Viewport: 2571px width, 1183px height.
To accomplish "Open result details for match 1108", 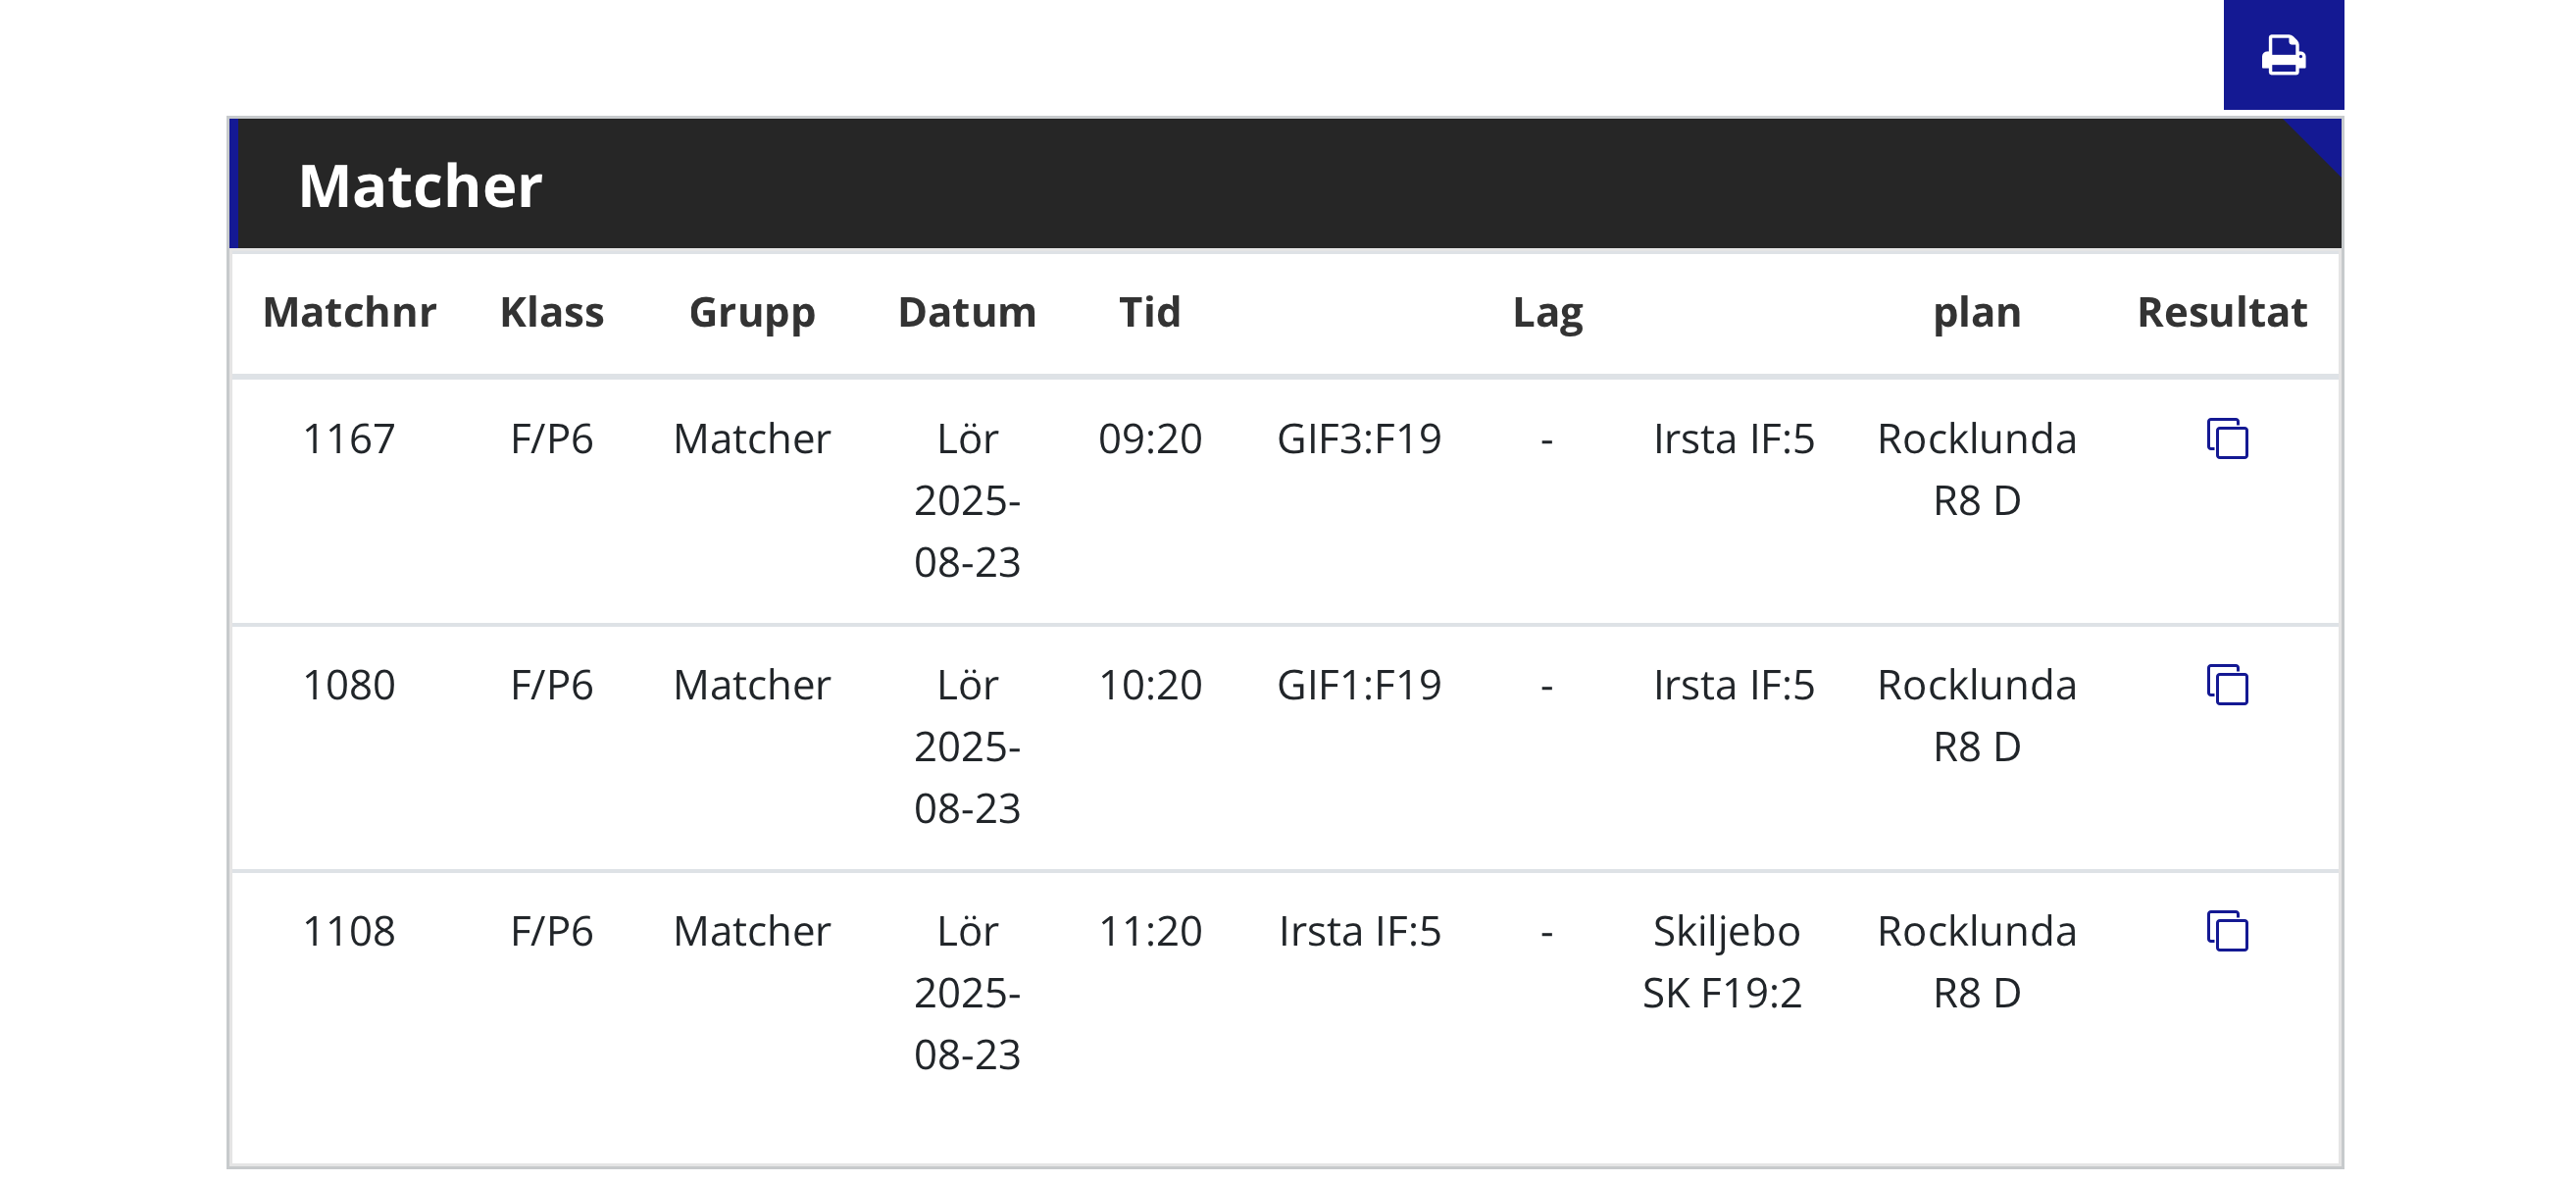I will coord(2227,932).
